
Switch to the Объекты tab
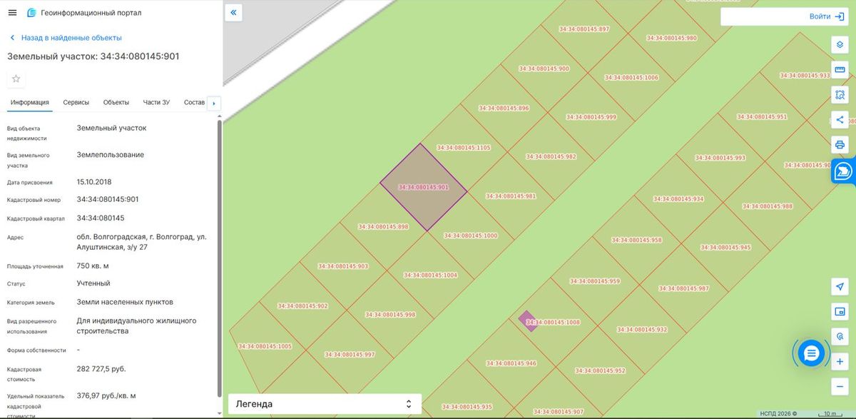point(116,102)
